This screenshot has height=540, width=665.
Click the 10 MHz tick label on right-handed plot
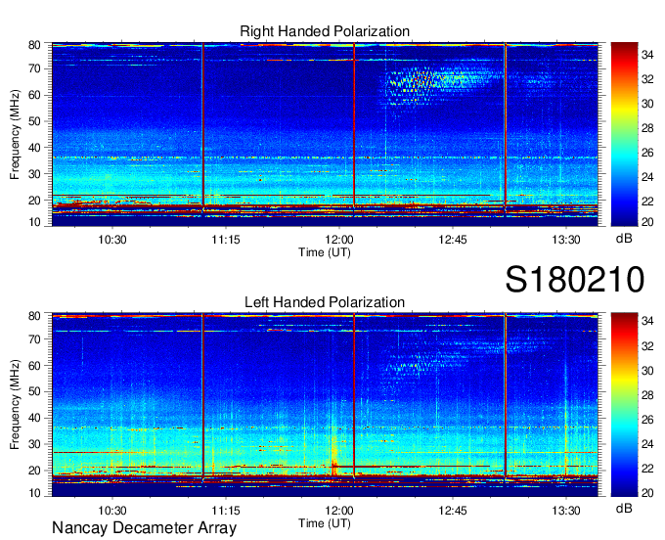pyautogui.click(x=34, y=222)
